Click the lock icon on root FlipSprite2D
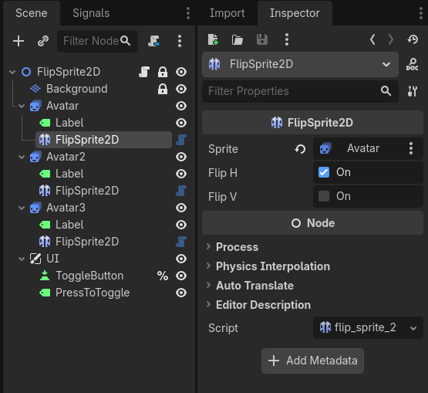Screen dimensions: 428x393 163,72
